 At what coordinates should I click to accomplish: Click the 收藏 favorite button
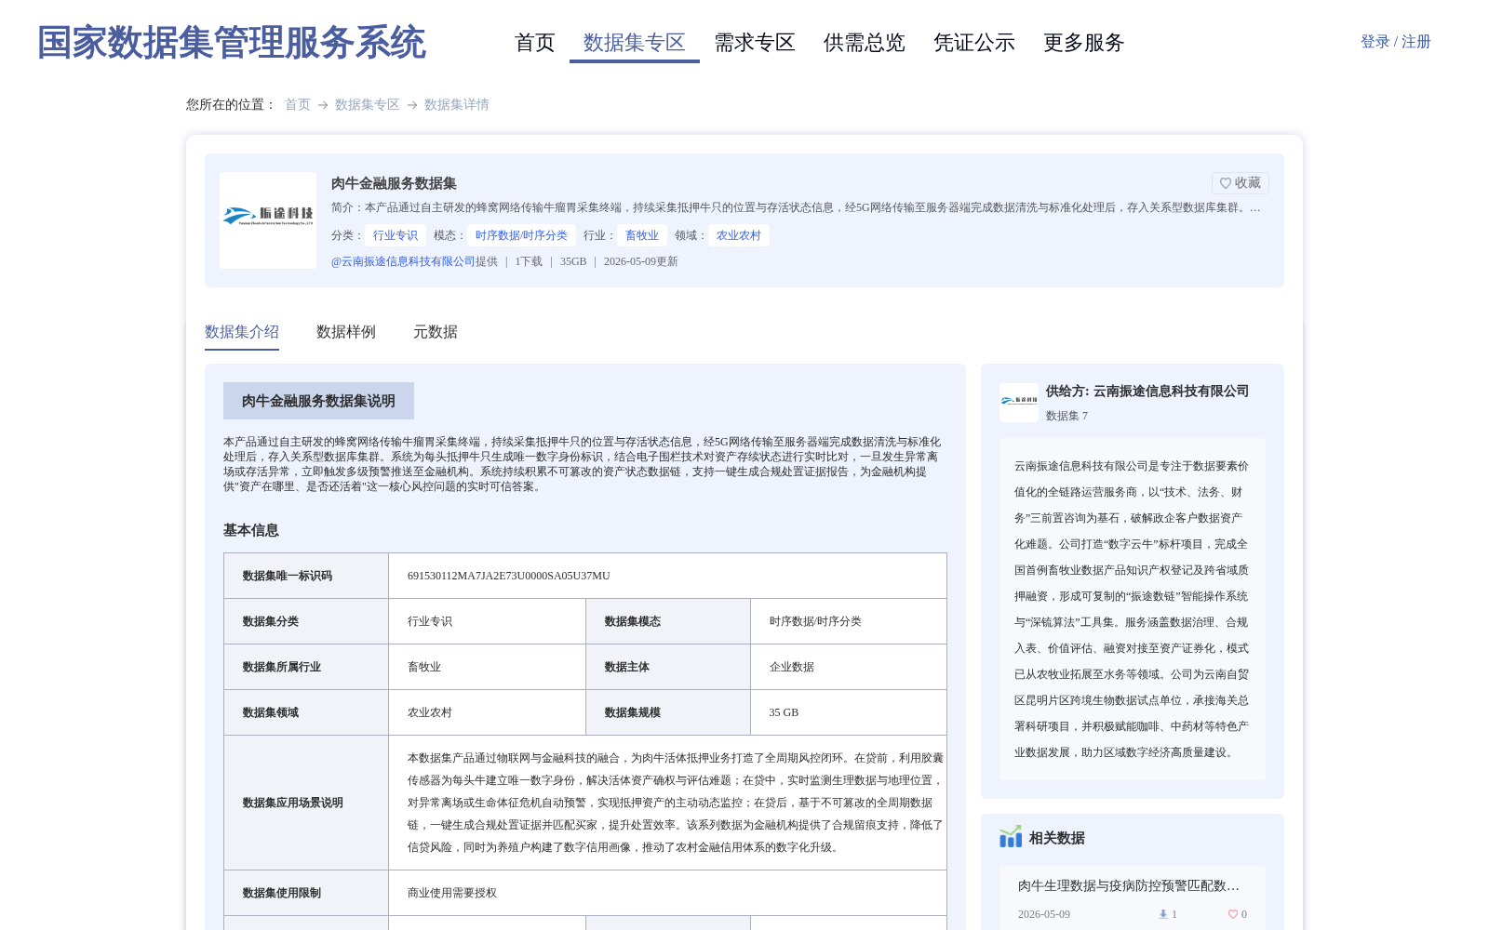click(x=1240, y=183)
